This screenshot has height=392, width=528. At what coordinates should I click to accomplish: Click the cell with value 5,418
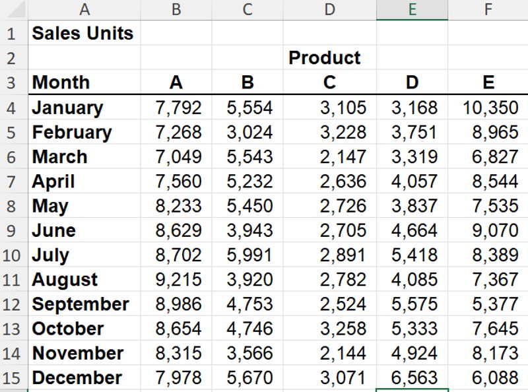click(x=412, y=255)
